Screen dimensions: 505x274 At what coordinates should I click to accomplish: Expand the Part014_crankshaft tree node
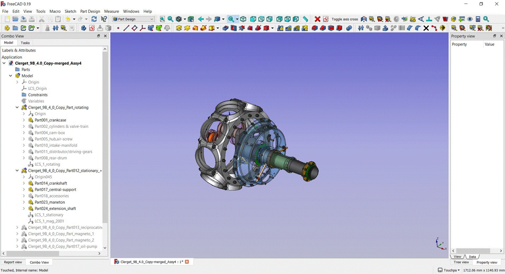tap(24, 184)
